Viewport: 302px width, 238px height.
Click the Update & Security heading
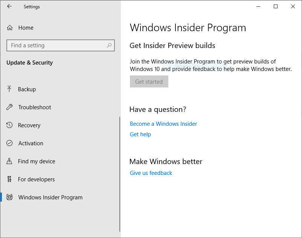click(x=30, y=63)
